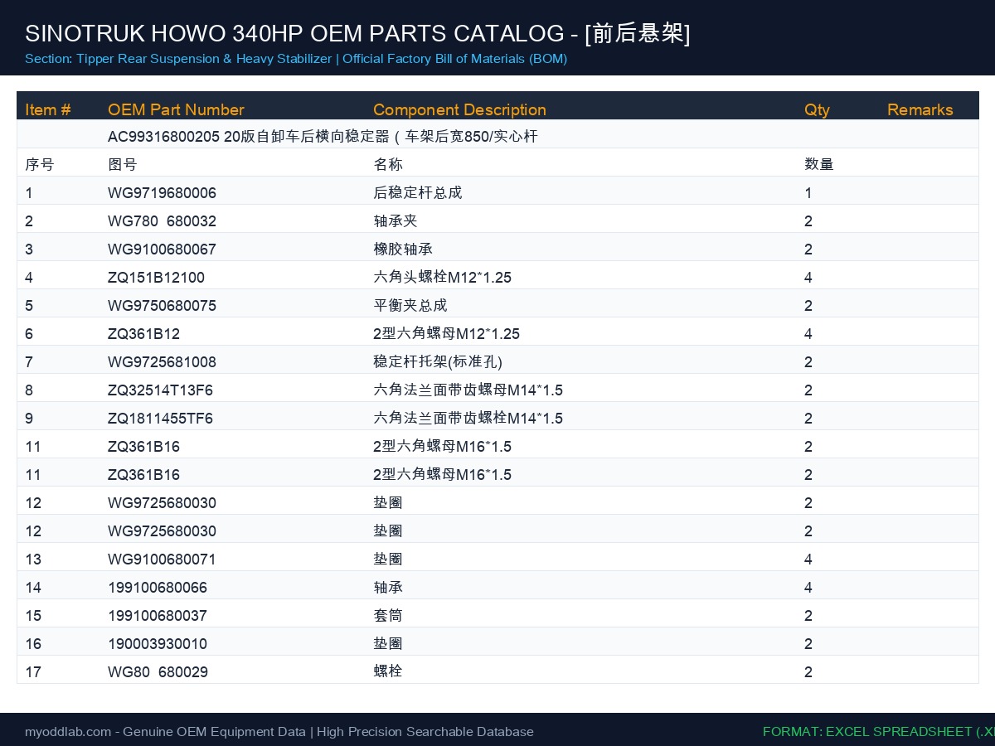The height and width of the screenshot is (746, 995).
Task: Select description 稳定杆托架(标准孔)
Action: click(438, 361)
